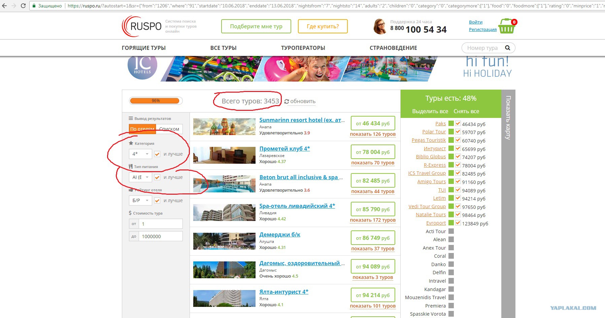Click the magnifier in the tour number search
The width and height of the screenshot is (605, 318).
[x=508, y=48]
